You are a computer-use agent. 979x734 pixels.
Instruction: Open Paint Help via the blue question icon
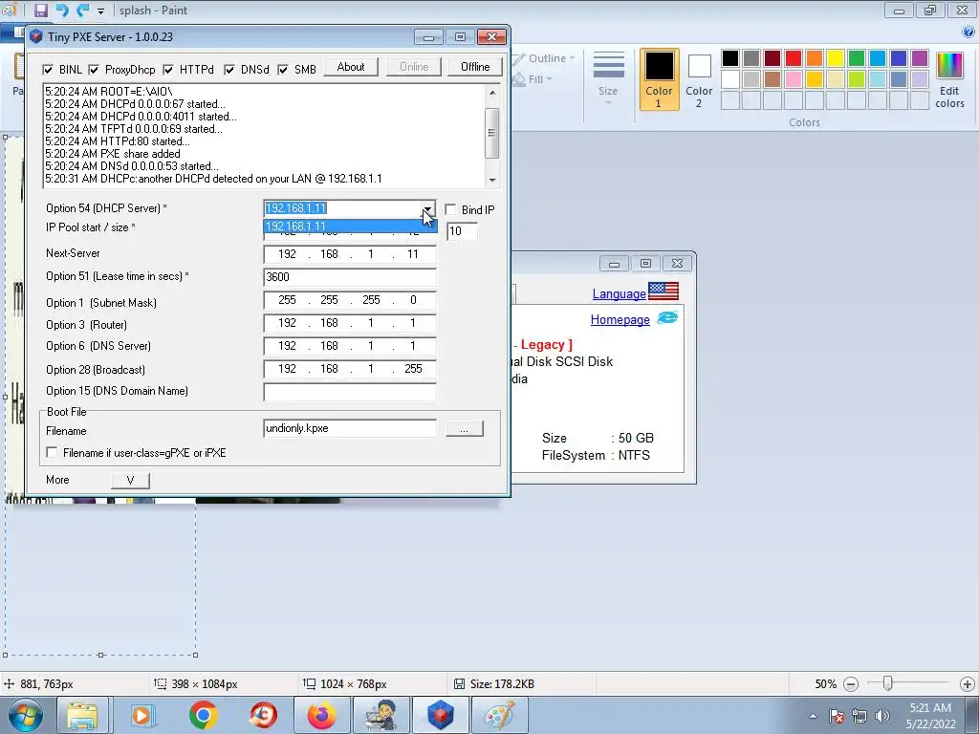coord(968,32)
